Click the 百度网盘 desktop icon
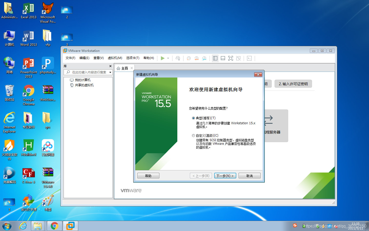The height and width of the screenshot is (231, 369). [x=48, y=148]
